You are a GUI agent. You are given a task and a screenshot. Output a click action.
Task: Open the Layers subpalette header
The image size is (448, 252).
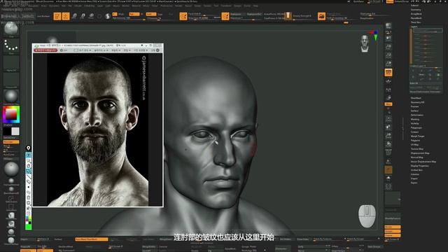pyautogui.click(x=414, y=27)
